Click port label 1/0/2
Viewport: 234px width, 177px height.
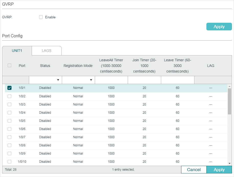point(22,96)
